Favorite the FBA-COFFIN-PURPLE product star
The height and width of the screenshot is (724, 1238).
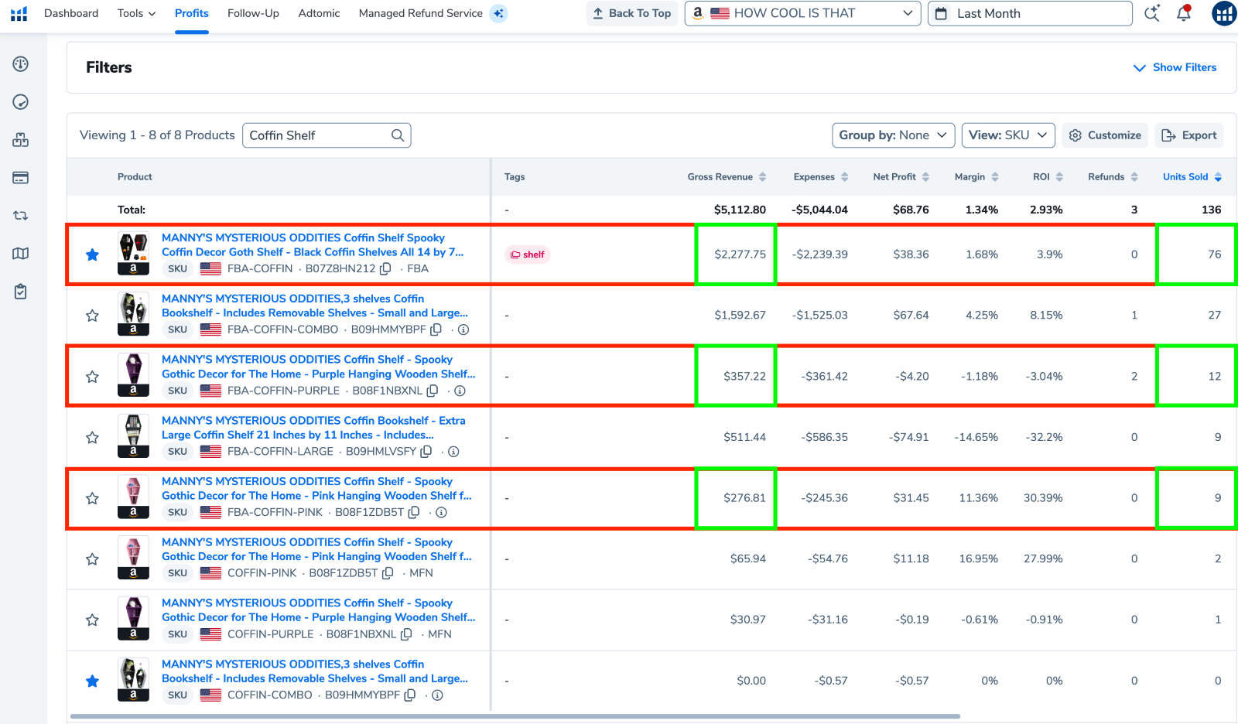click(92, 377)
